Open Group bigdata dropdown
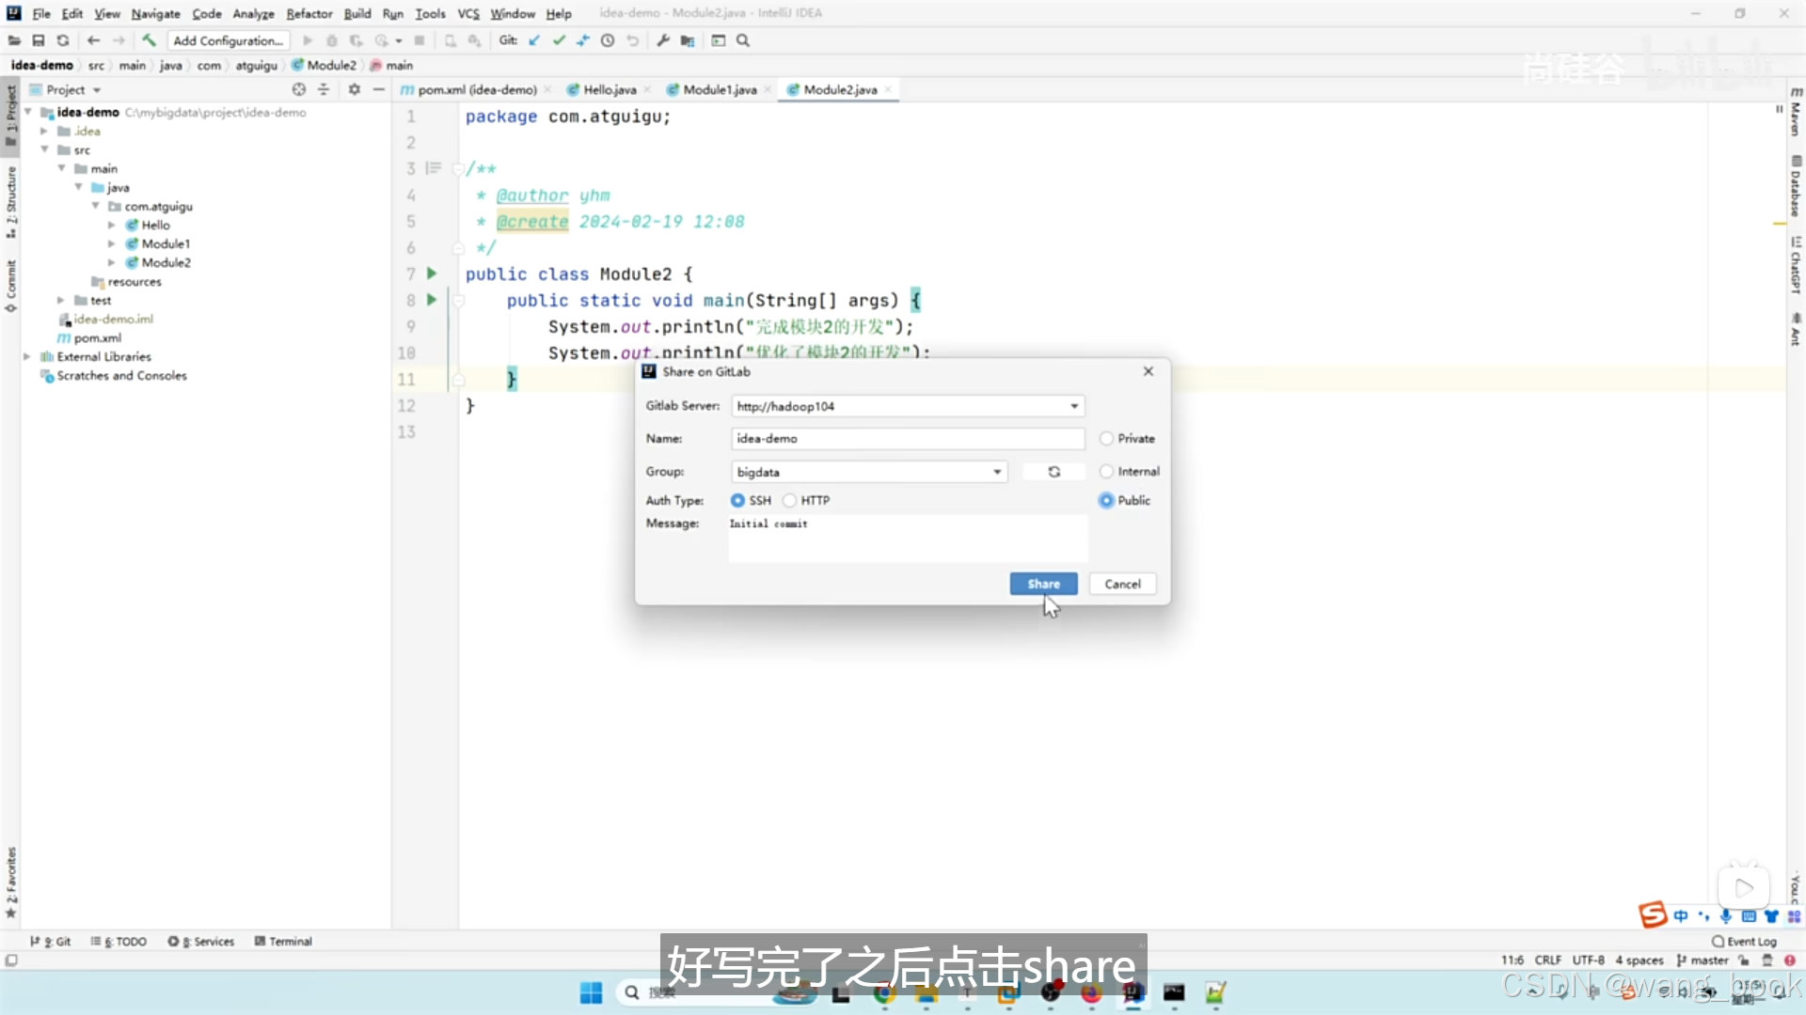The height and width of the screenshot is (1015, 1806). click(x=997, y=472)
